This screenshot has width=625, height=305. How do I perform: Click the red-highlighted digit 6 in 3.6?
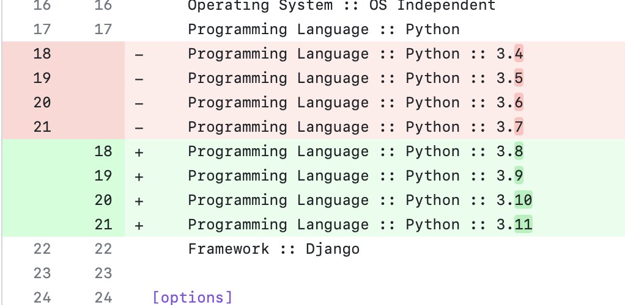519,102
